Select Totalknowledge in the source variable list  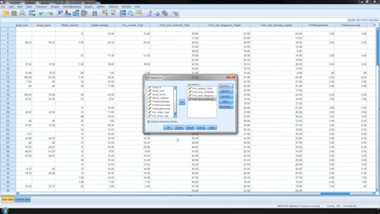[160, 102]
